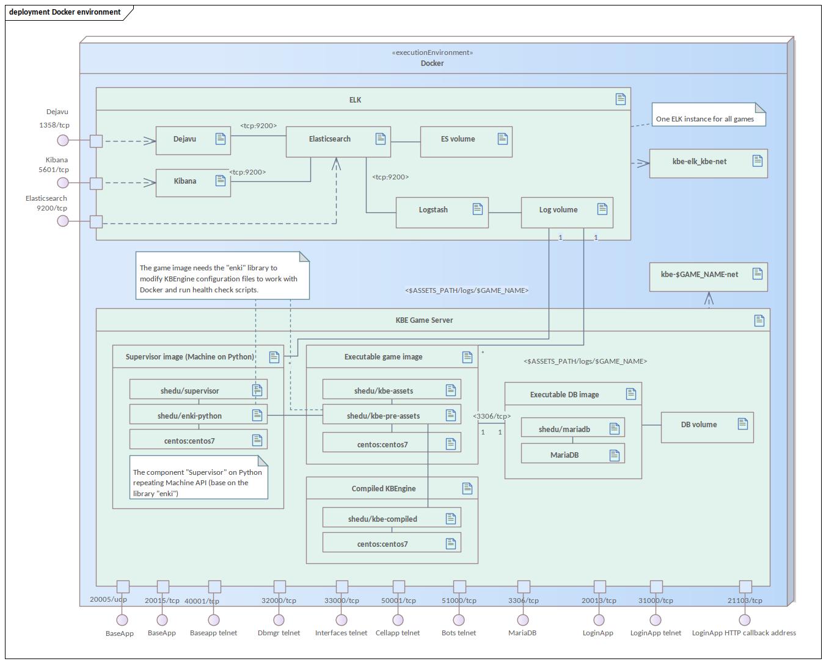
Task: Select the document icon on the ELK package header
Action: point(619,98)
